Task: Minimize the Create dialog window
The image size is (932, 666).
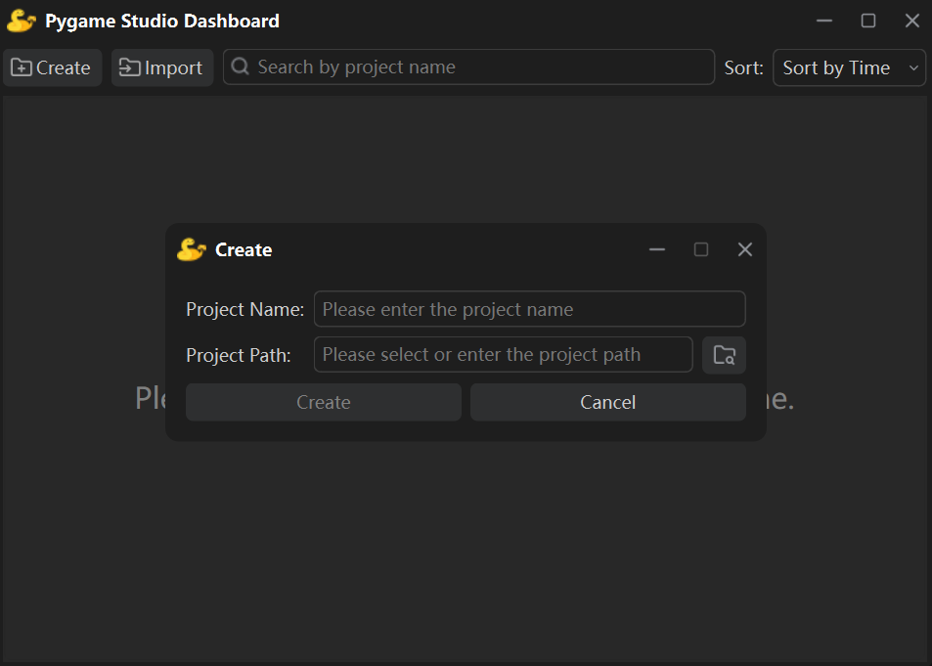Action: pyautogui.click(x=657, y=249)
